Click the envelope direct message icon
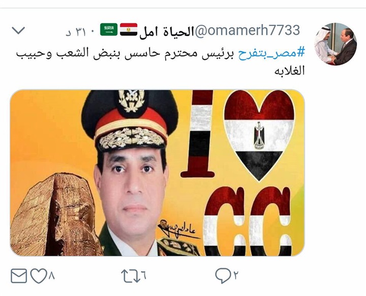 [19, 276]
